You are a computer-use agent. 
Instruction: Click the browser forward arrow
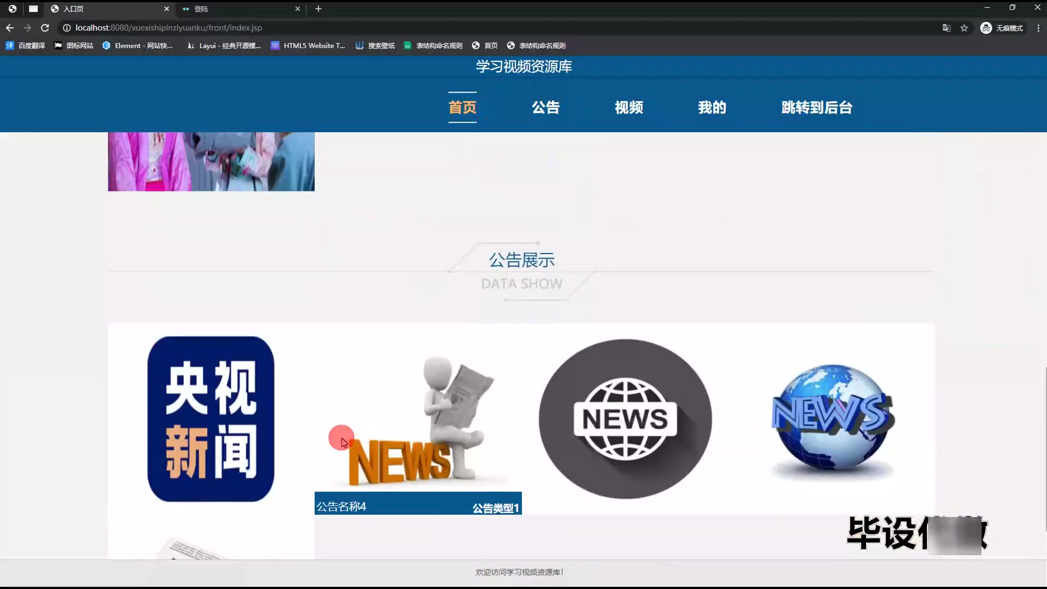click(27, 28)
